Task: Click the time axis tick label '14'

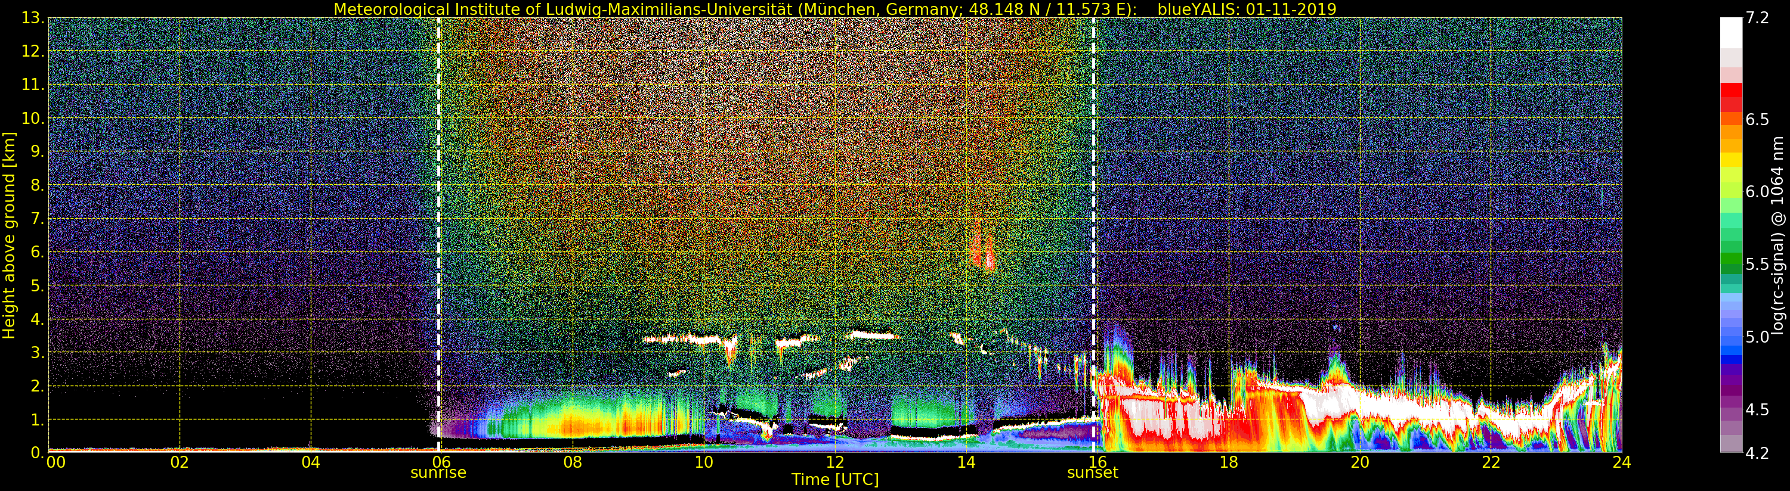Action: [x=966, y=462]
